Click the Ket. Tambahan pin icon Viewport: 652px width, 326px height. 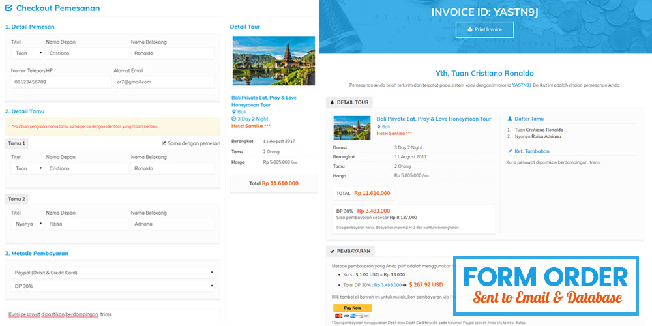510,151
